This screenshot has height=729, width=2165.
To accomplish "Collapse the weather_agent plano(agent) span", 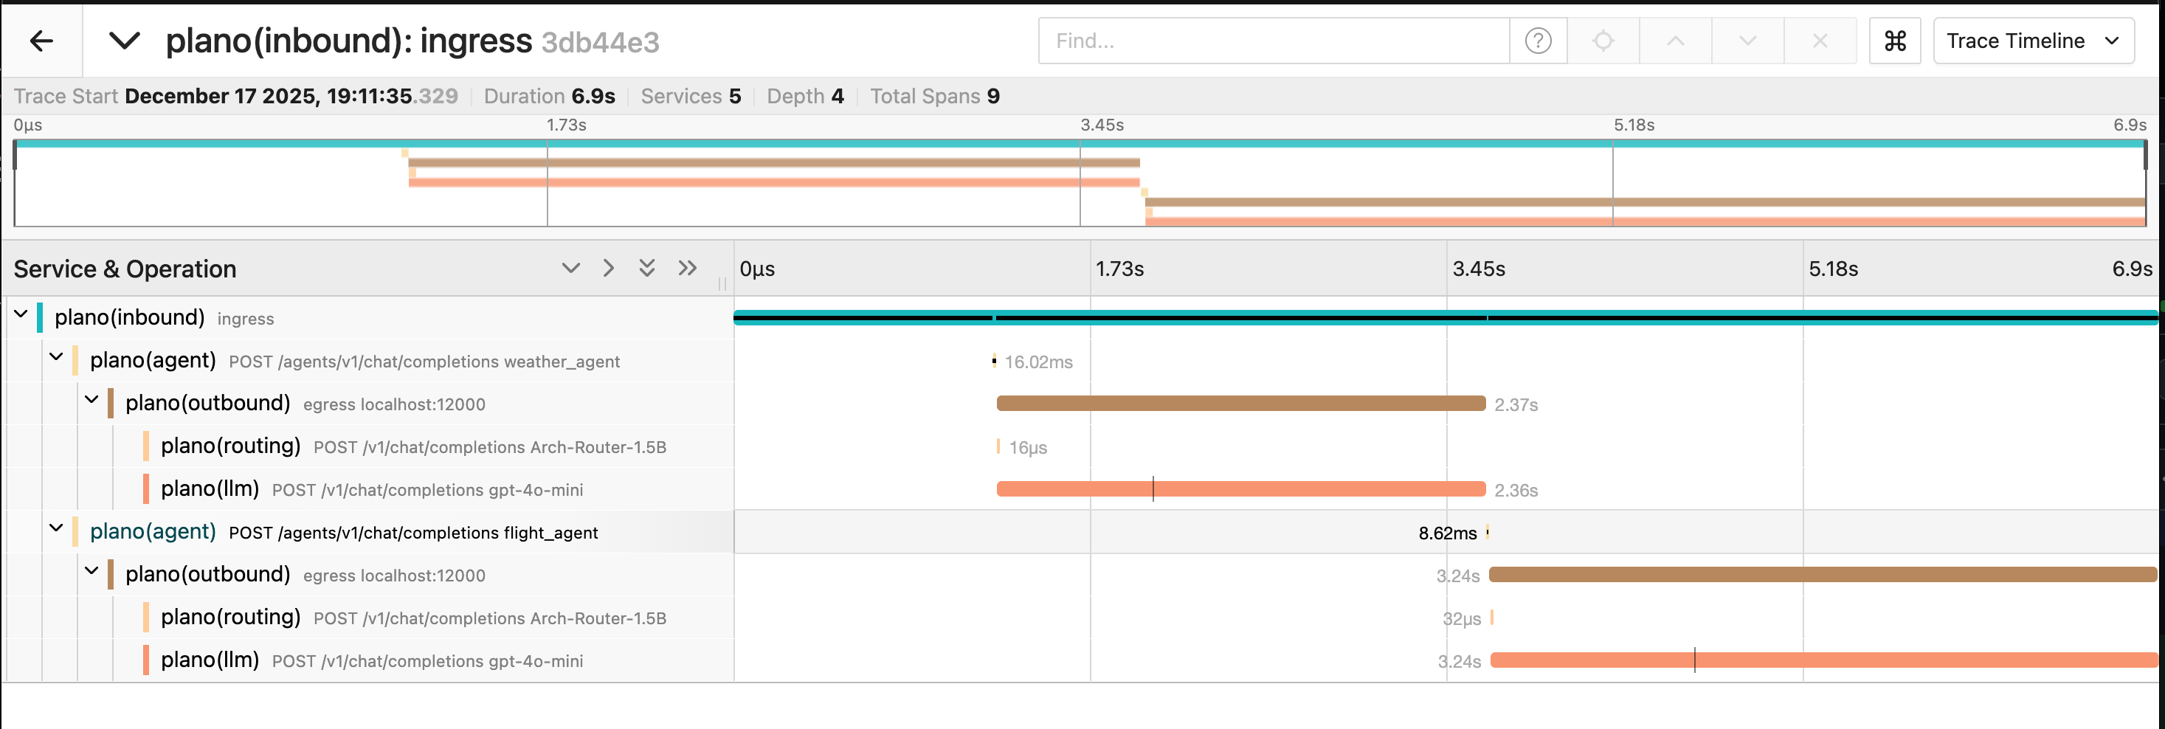I will (x=56, y=358).
